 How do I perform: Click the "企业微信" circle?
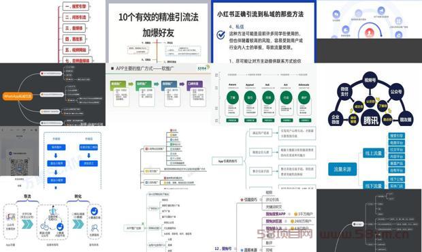[x=336, y=119]
